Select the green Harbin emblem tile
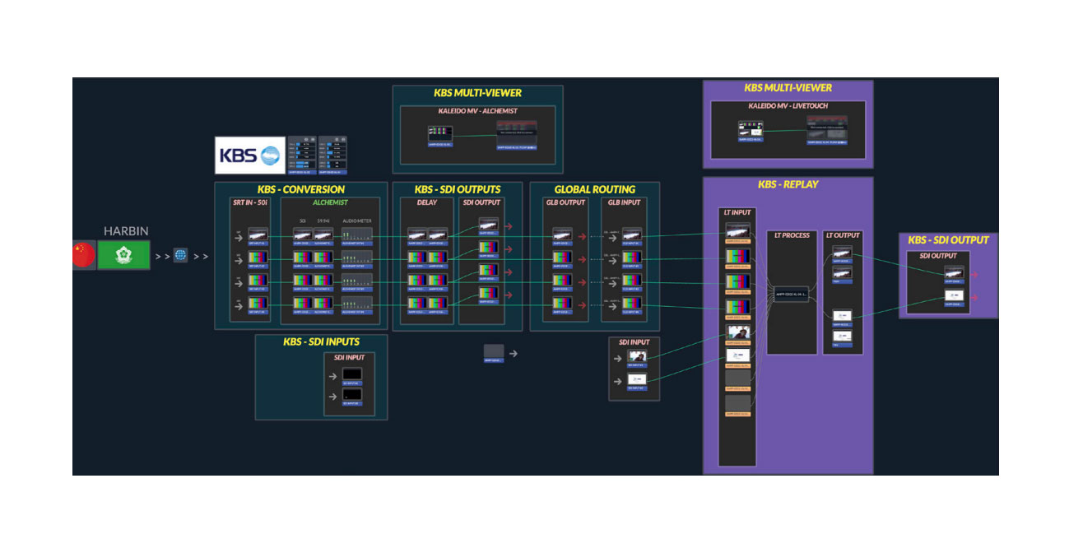Screen dimensions: 1069x548 [123, 255]
